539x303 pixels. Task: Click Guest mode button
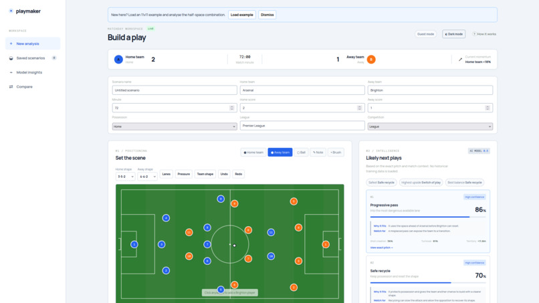coord(425,34)
